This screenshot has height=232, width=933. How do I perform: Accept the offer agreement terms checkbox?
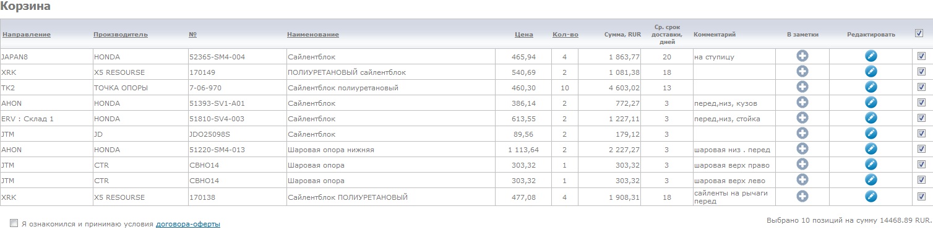14,223
